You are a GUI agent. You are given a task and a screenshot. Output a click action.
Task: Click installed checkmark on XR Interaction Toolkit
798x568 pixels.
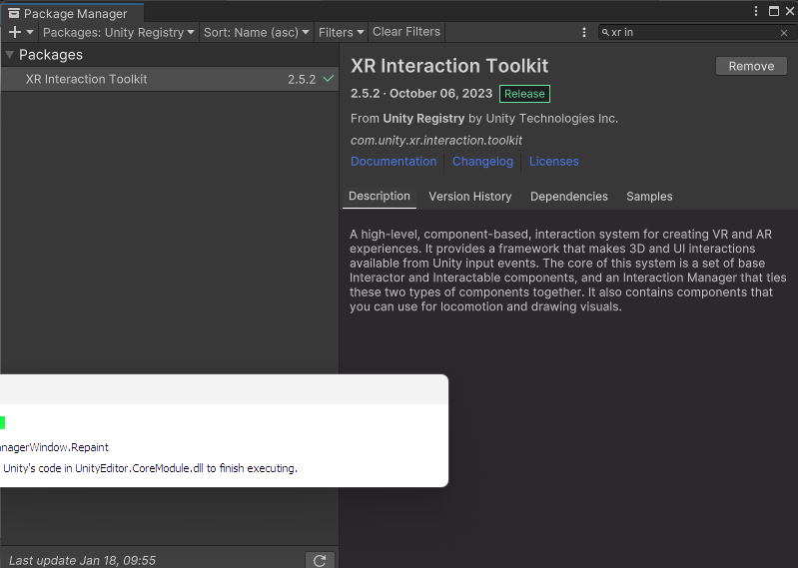(329, 79)
